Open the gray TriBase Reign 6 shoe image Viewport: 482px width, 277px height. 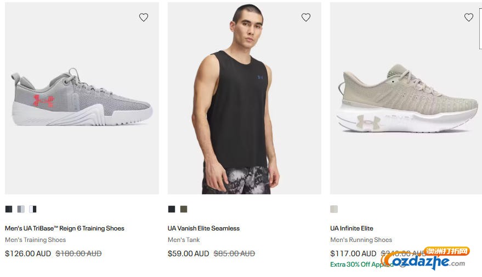click(82, 99)
